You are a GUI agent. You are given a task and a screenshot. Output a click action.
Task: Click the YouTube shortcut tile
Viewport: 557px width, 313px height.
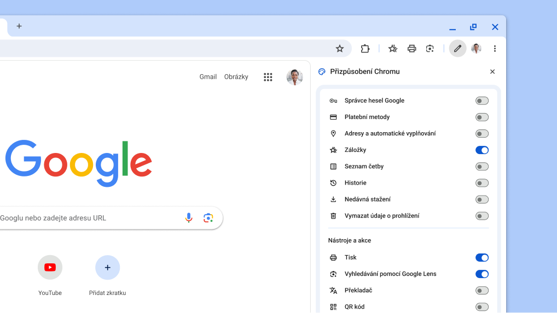(x=50, y=268)
